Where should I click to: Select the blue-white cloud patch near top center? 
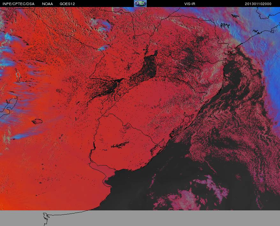click(x=101, y=27)
